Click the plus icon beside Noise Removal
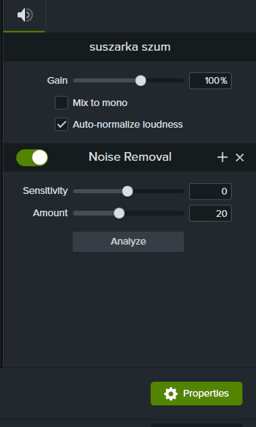Viewport: 256px width, 427px height. [222, 157]
